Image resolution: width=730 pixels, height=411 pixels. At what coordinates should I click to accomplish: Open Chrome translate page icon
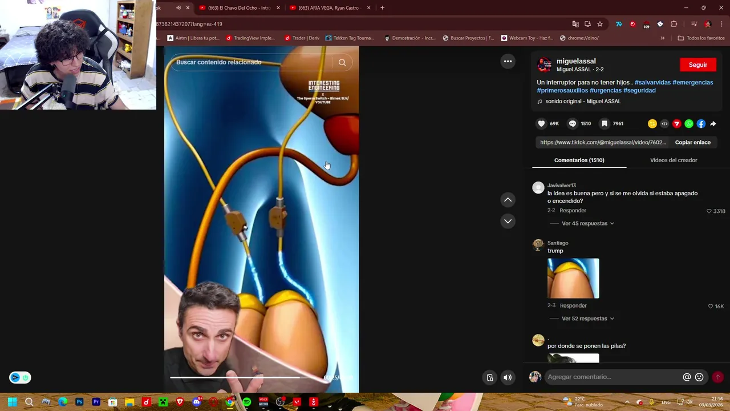pyautogui.click(x=575, y=24)
